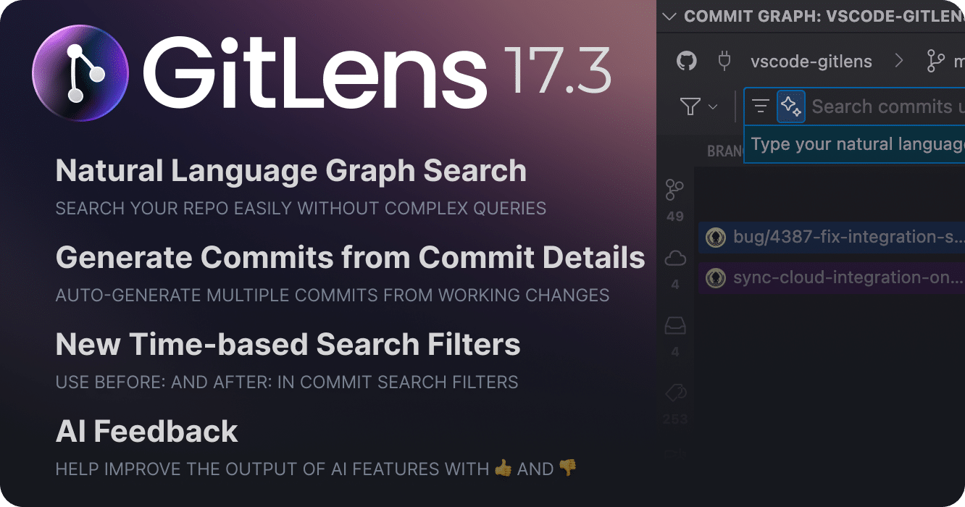Click the GitLens logo circle
965x507 pixels.
pos(80,72)
